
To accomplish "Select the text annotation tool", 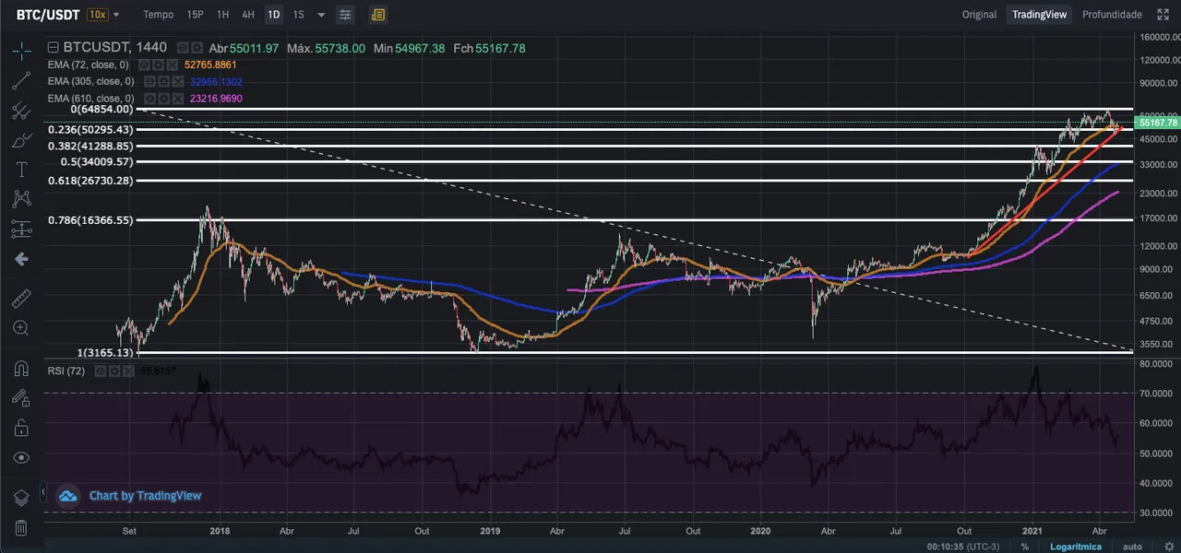I will [21, 170].
